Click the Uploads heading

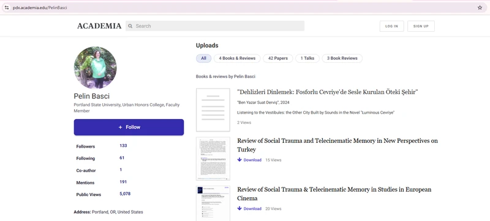[207, 45]
